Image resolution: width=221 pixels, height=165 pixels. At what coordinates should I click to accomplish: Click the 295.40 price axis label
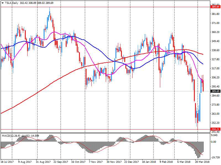pos(215,87)
